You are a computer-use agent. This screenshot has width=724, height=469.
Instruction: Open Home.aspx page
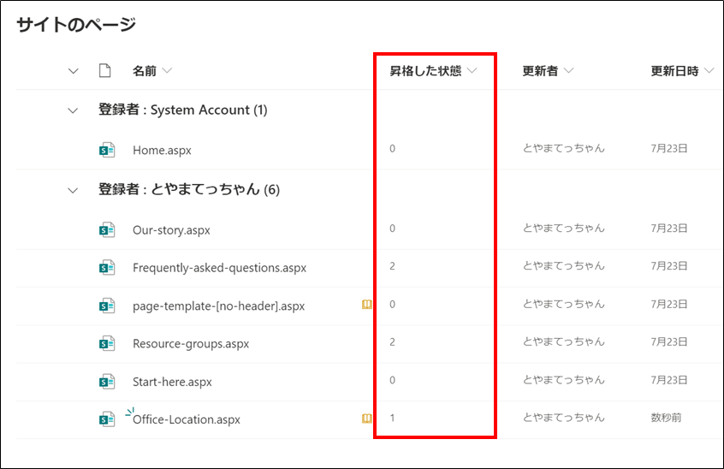(162, 151)
